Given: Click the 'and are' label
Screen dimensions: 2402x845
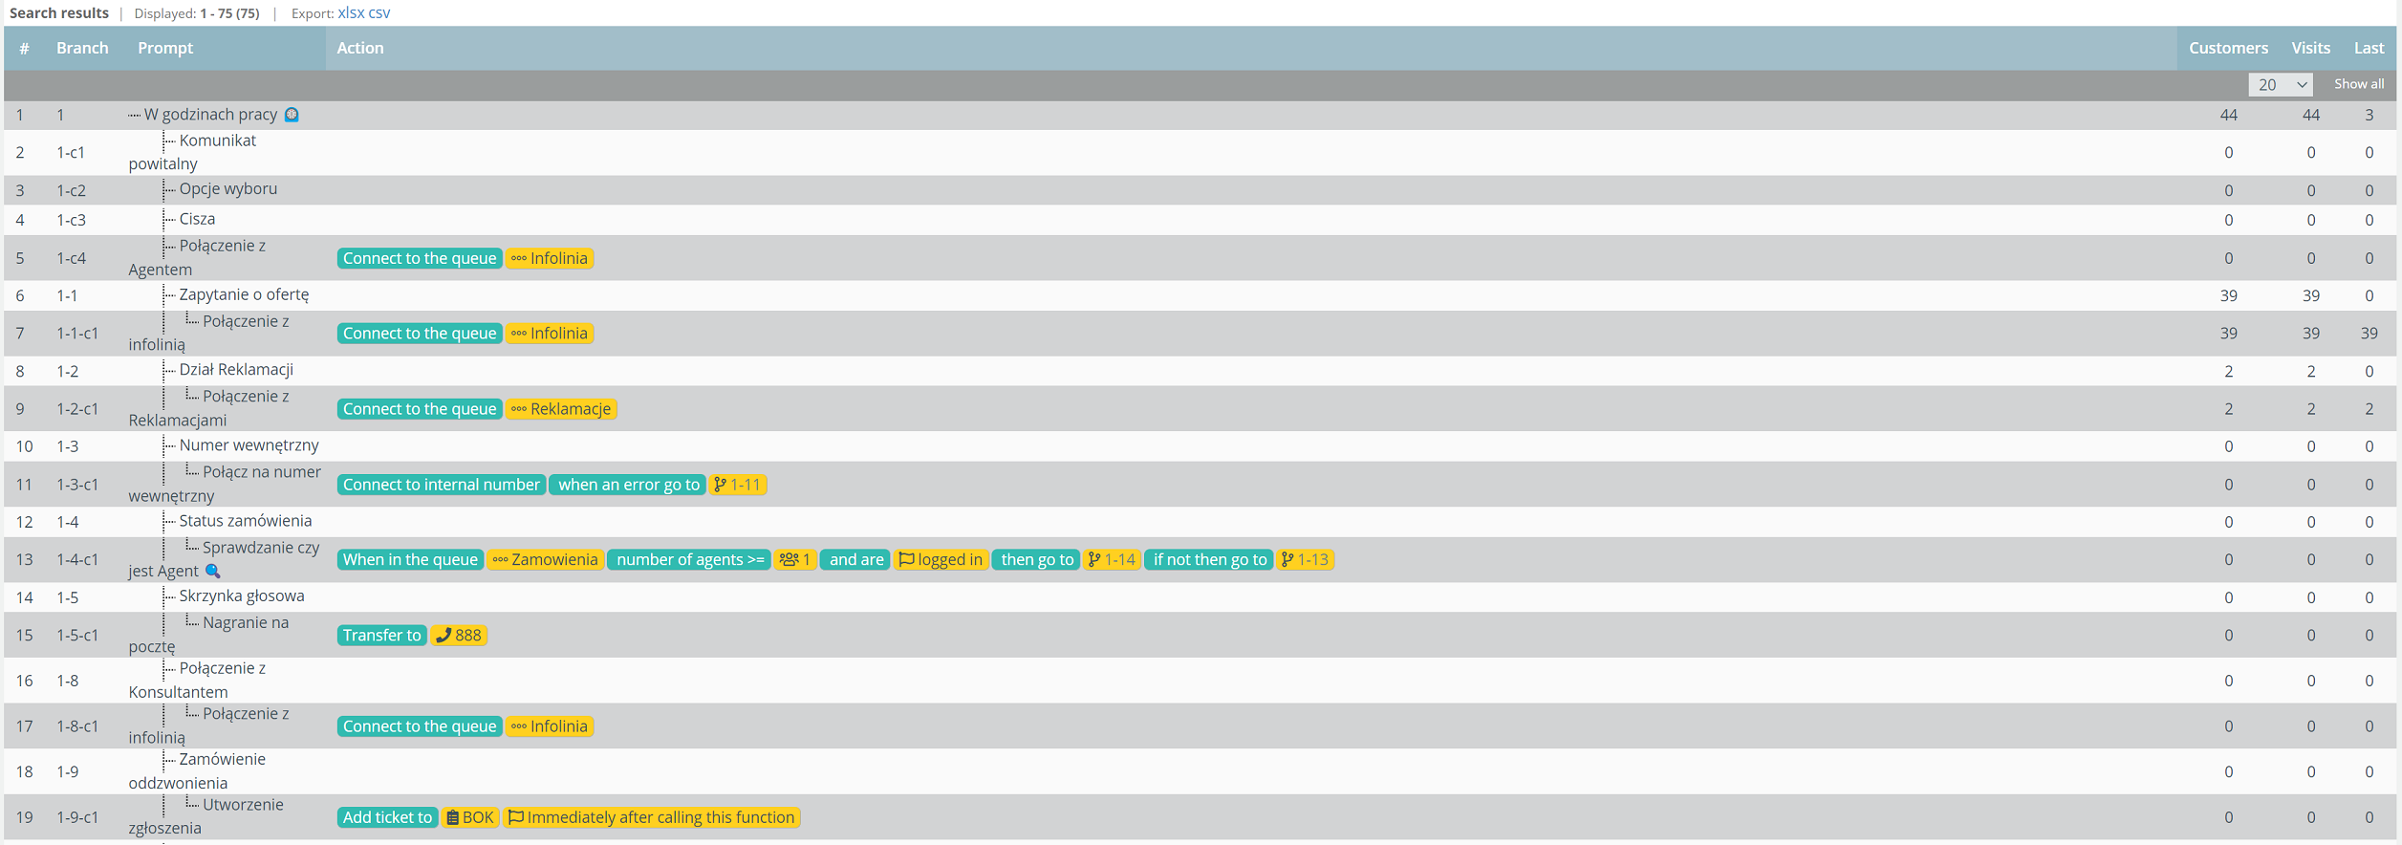Looking at the screenshot, I should click(855, 560).
